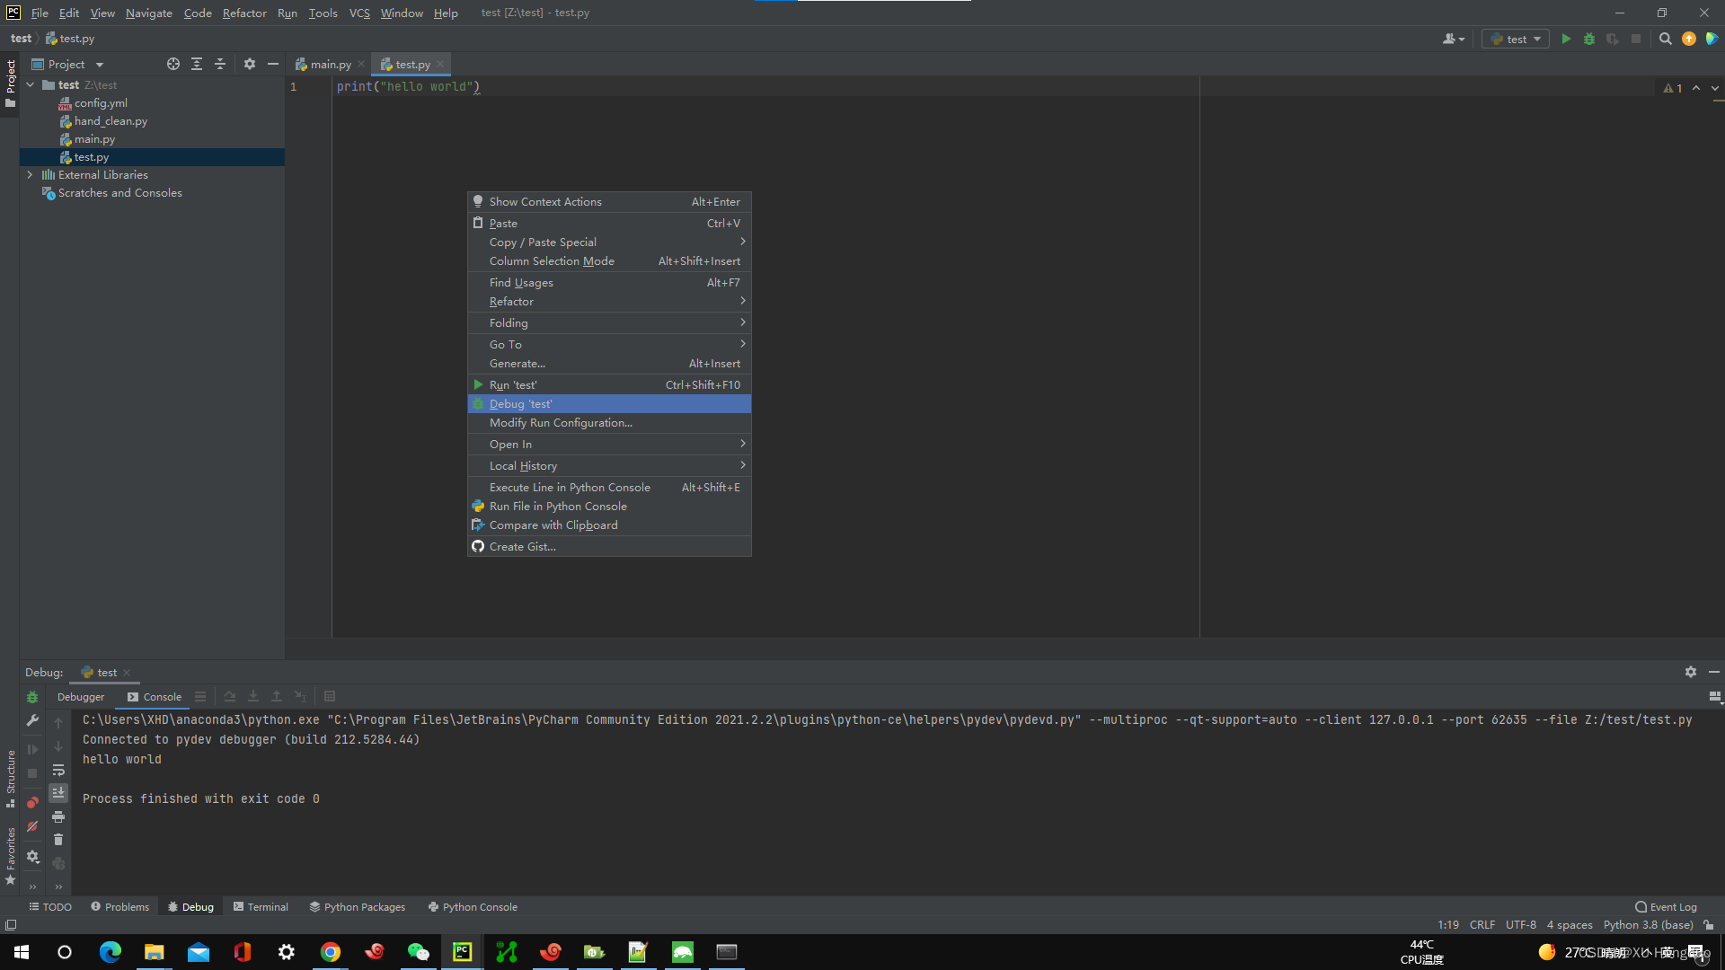Click the Print console output icon

(x=58, y=816)
